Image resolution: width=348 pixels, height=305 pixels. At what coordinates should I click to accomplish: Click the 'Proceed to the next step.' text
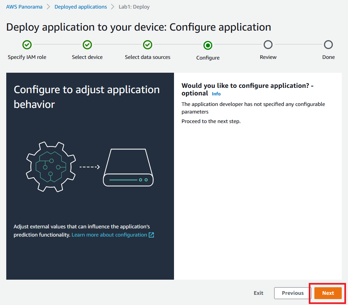[x=211, y=121]
